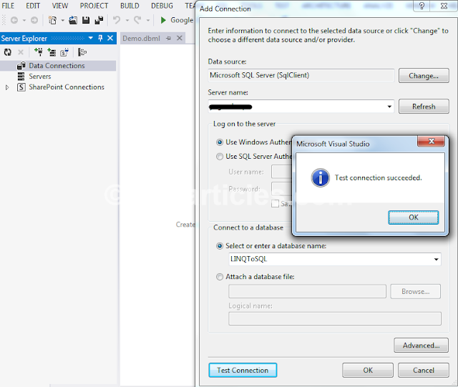Select the Data Connections tree node
This screenshot has height=387, width=458.
point(57,66)
